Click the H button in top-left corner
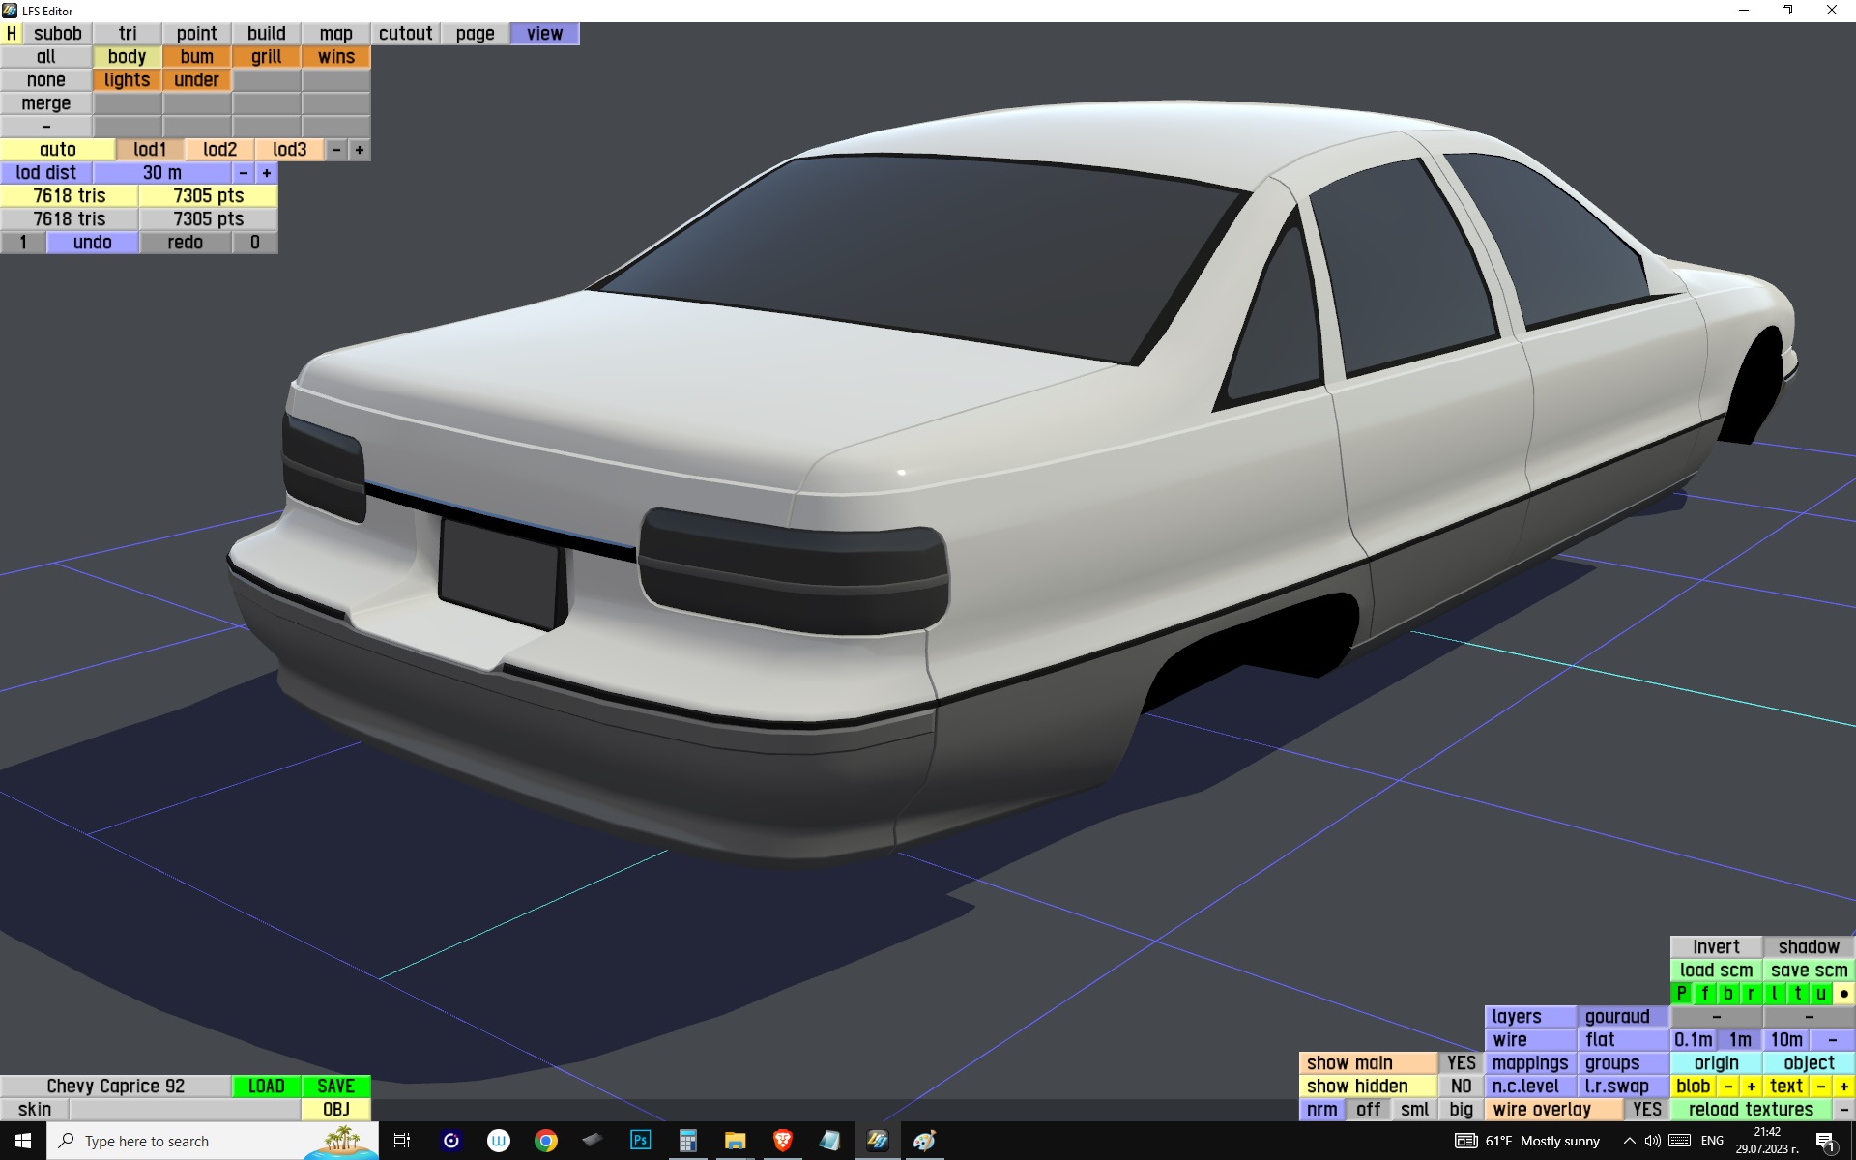The height and width of the screenshot is (1160, 1856). click(x=12, y=34)
